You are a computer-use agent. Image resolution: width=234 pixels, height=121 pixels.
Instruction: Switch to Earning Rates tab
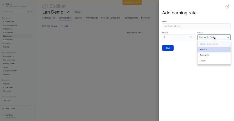[x=65, y=18]
